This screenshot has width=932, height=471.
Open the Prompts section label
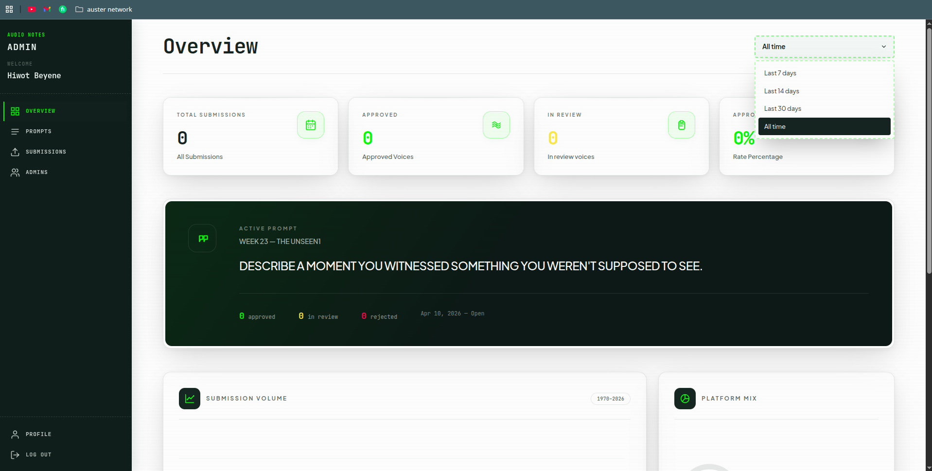38,132
